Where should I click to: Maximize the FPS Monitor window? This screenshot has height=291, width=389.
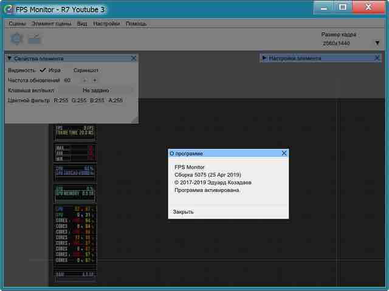(343, 7)
